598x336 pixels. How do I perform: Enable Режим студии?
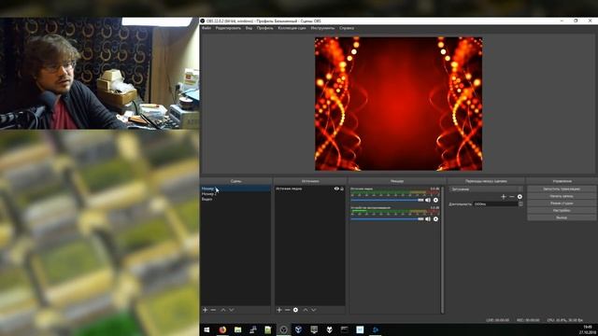(x=562, y=203)
